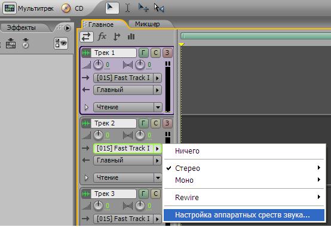Screen dimensions: 331x227
Task: Open the Моно submenu
Action: click(x=244, y=180)
